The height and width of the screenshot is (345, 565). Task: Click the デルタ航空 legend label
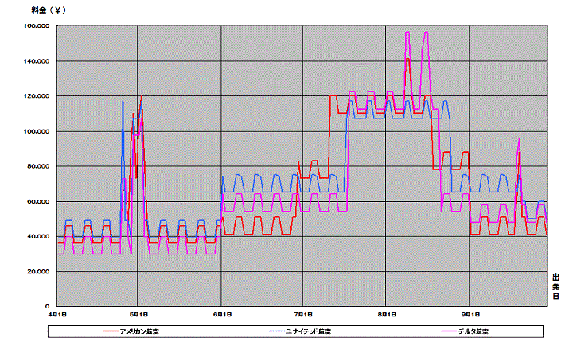pyautogui.click(x=473, y=331)
